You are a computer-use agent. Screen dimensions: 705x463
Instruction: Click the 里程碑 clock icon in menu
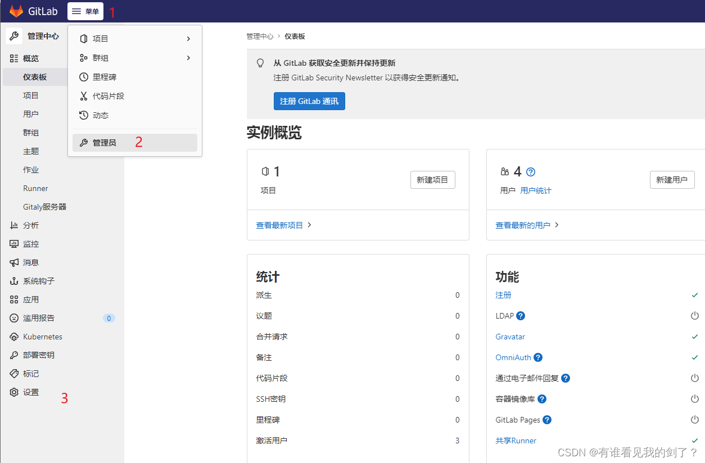[x=84, y=77]
